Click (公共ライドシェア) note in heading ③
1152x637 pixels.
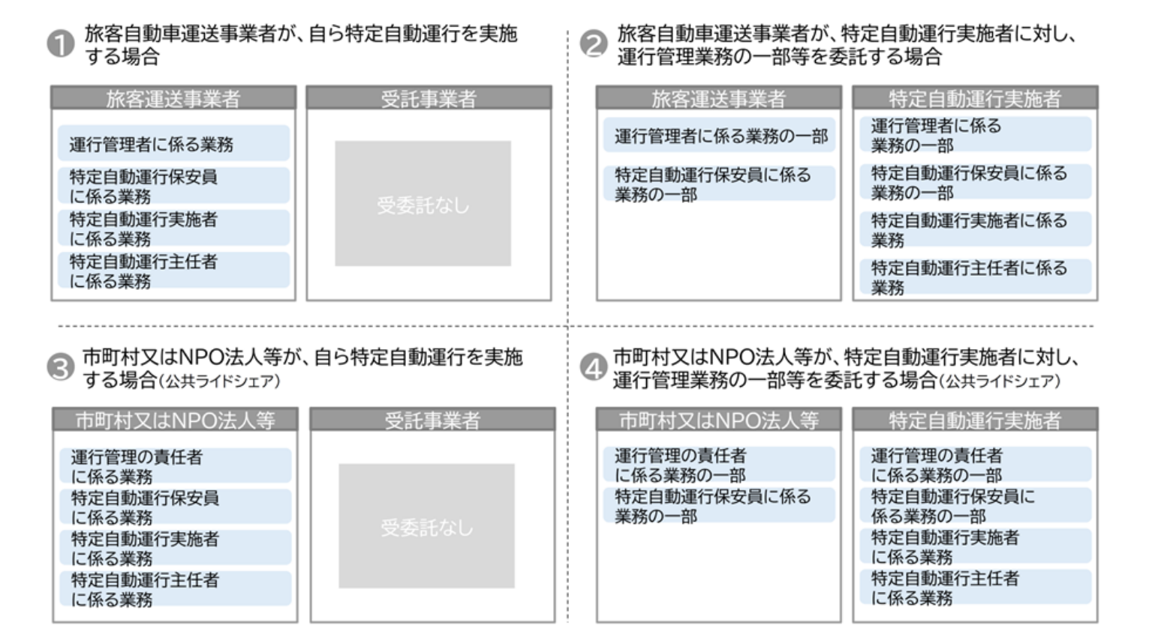220,381
